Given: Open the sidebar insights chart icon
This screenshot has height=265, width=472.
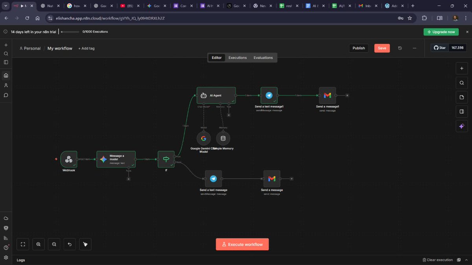Looking at the screenshot, I should click(x=6, y=238).
